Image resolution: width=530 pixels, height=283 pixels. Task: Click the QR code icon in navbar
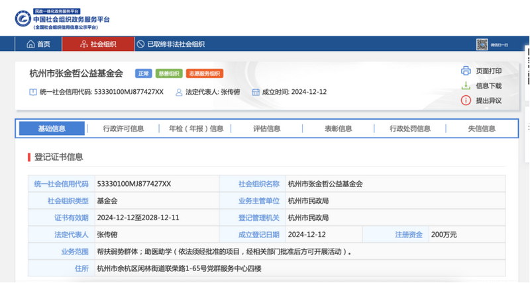482,44
